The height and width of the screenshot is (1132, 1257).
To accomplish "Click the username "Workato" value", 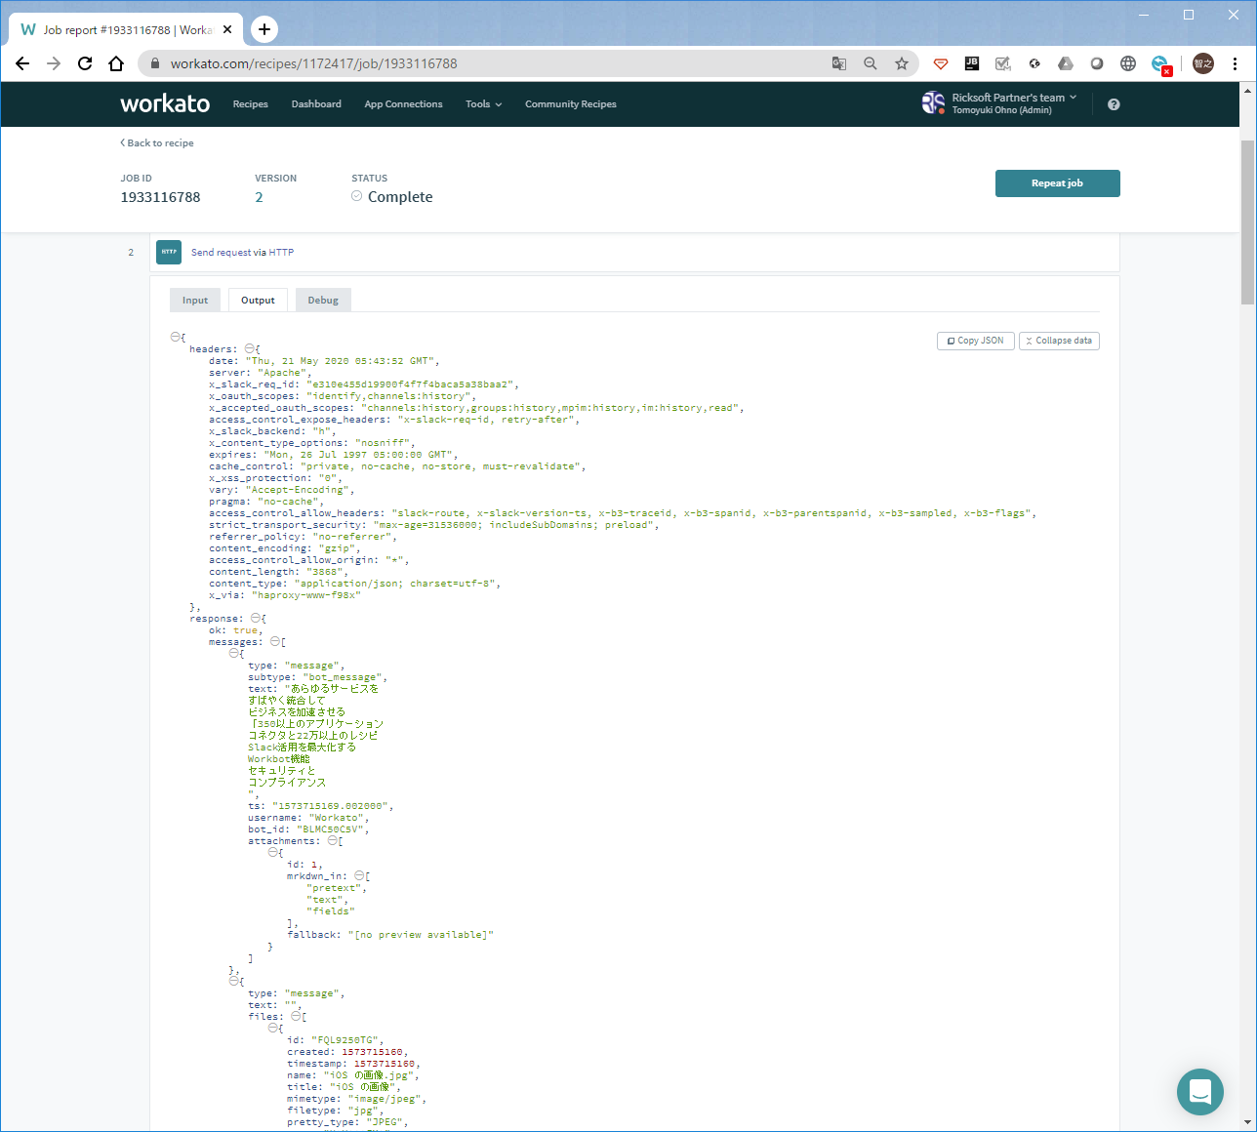I will pyautogui.click(x=337, y=818).
